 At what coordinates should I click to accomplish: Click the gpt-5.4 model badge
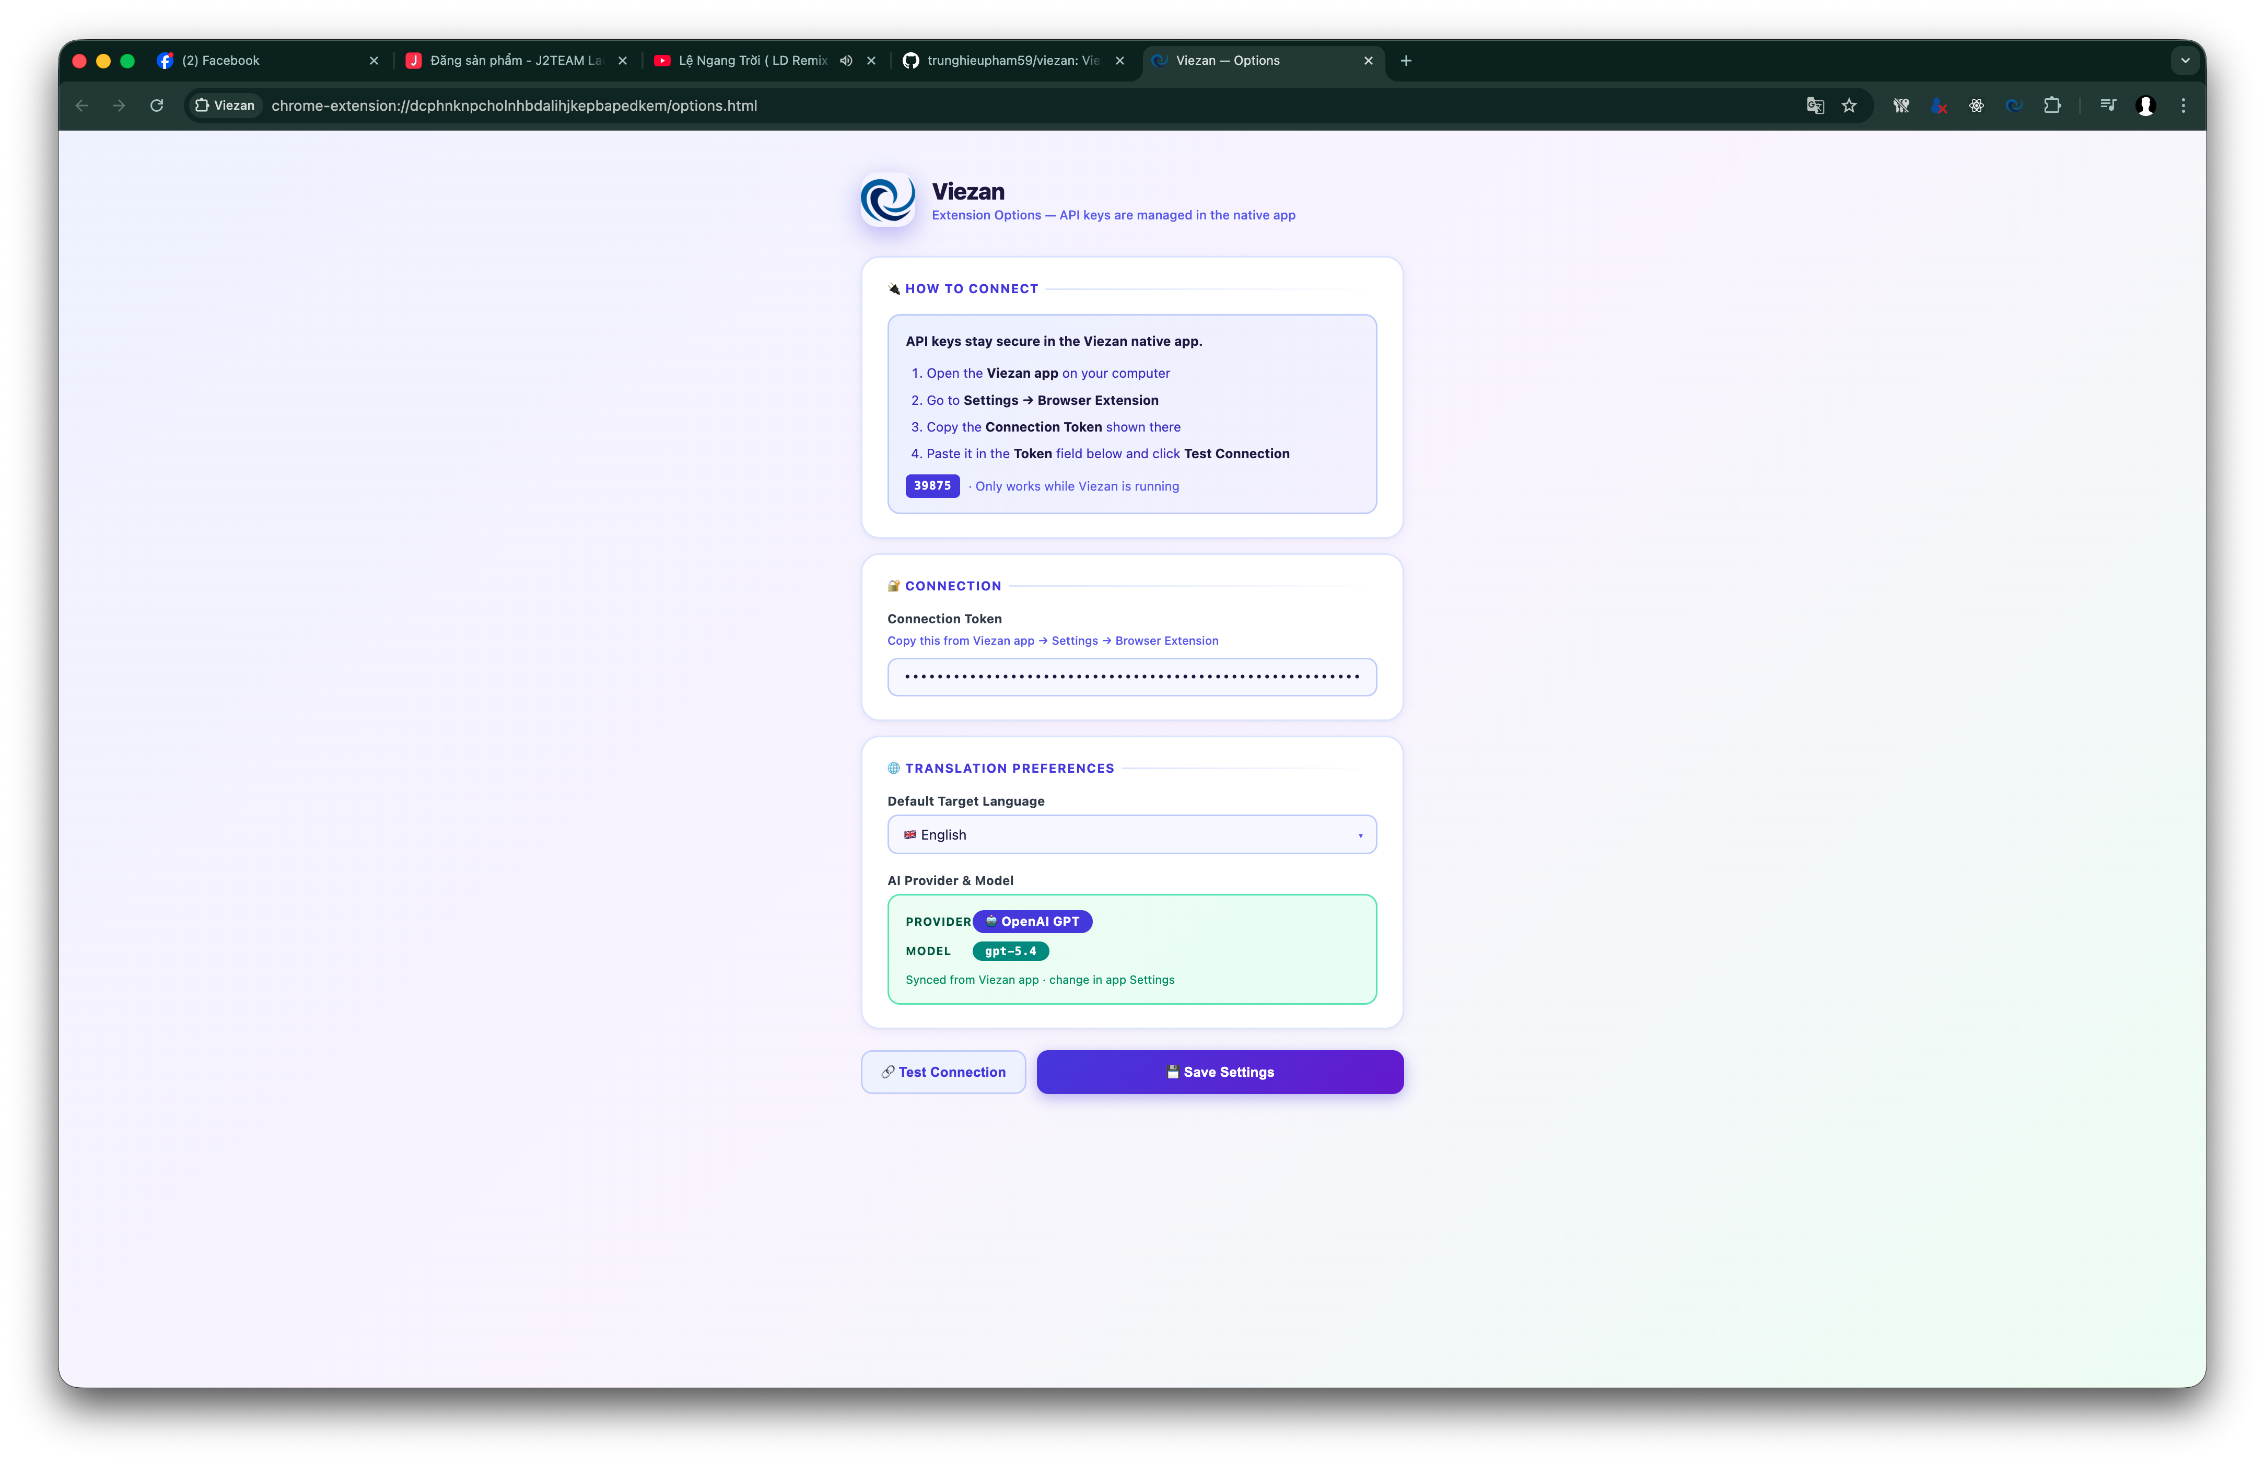pos(1010,951)
